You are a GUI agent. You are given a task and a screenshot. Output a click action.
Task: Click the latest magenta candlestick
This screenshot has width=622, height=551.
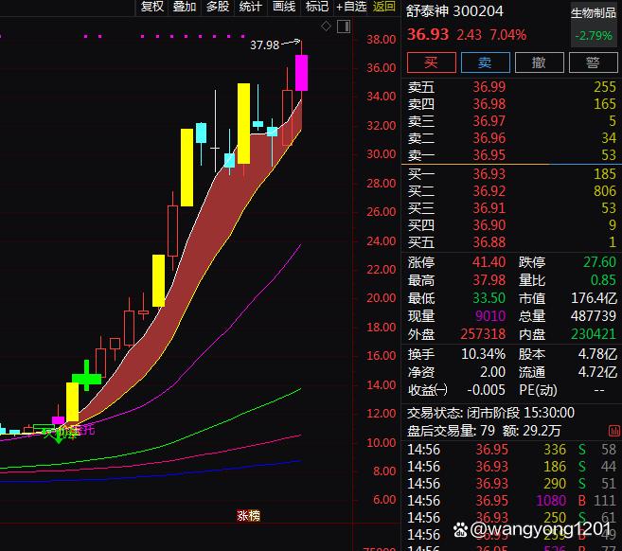tap(302, 73)
